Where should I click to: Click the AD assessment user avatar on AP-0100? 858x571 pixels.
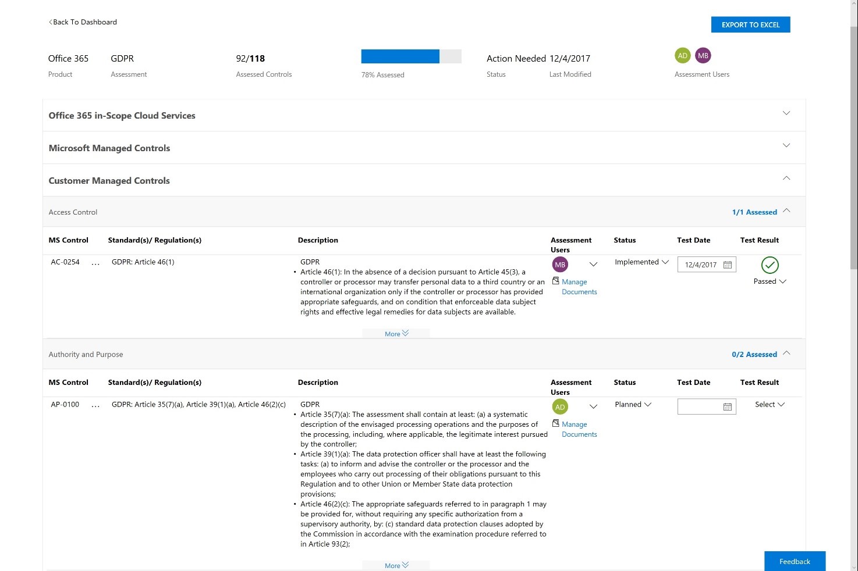pyautogui.click(x=560, y=406)
